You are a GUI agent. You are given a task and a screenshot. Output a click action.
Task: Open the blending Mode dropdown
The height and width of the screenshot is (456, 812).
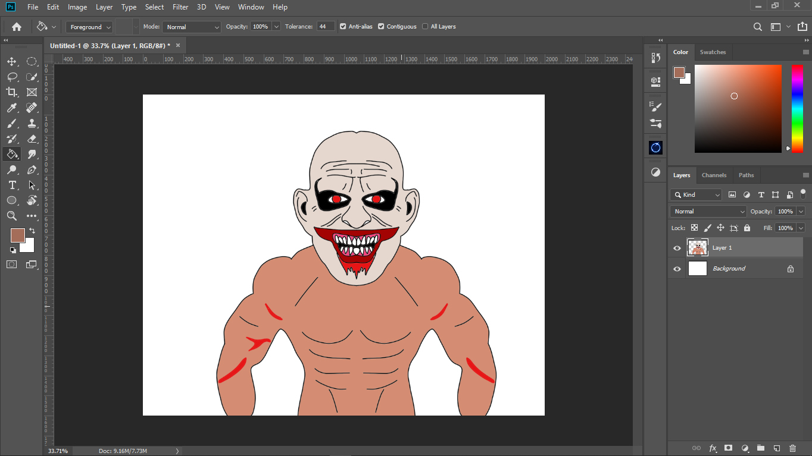coord(192,27)
